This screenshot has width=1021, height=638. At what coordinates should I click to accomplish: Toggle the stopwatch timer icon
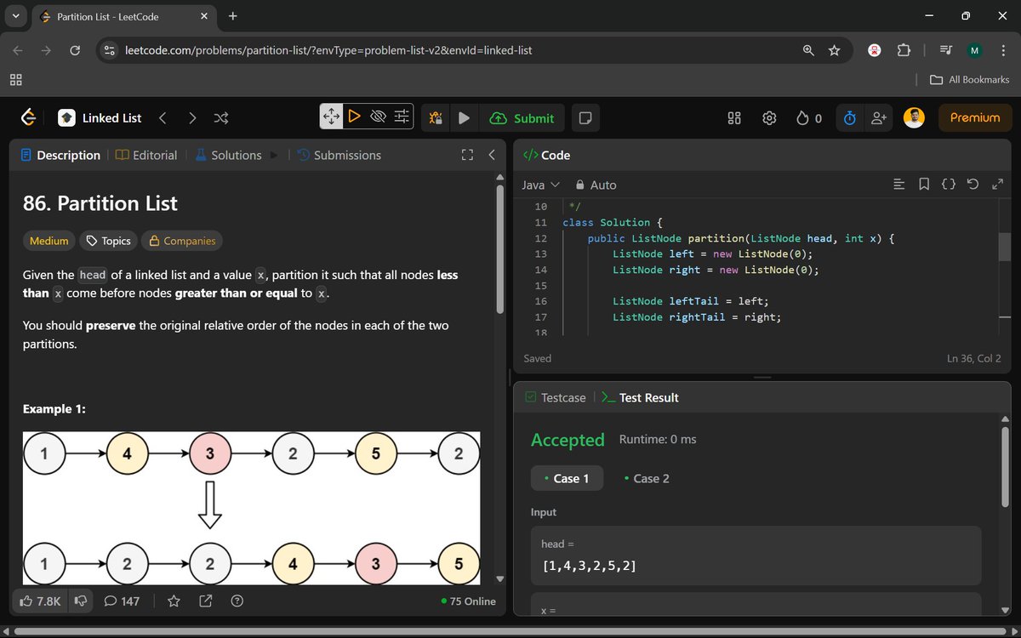pos(849,118)
